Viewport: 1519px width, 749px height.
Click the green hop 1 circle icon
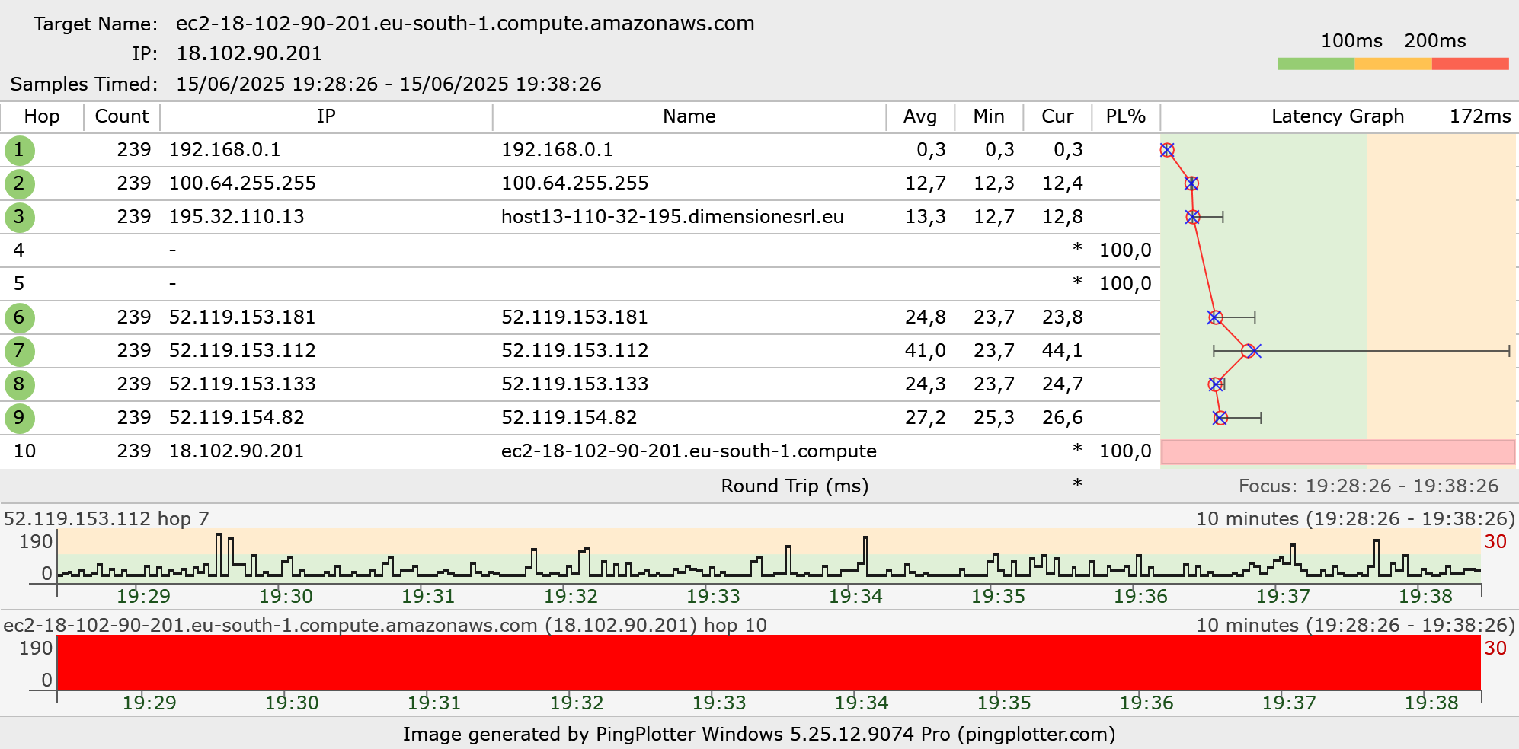click(20, 150)
